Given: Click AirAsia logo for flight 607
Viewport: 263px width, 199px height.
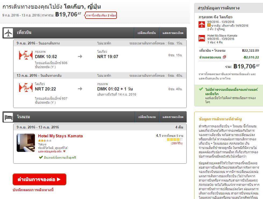Looking at the screenshot, I should [x=26, y=88].
